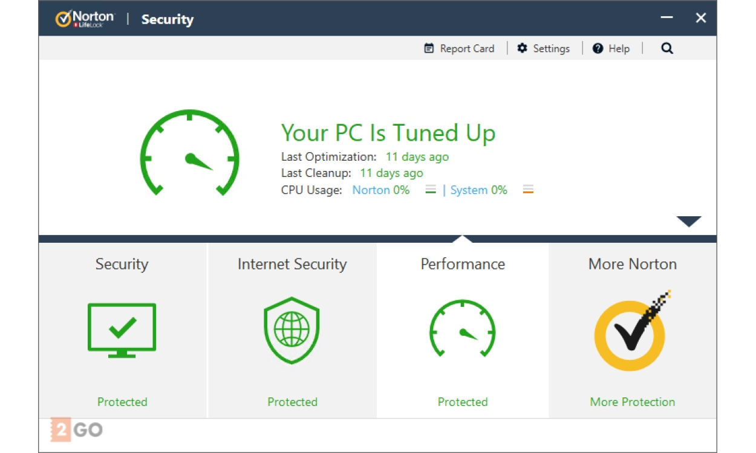
Task: Click Protected status under Internet Security
Action: (x=292, y=402)
